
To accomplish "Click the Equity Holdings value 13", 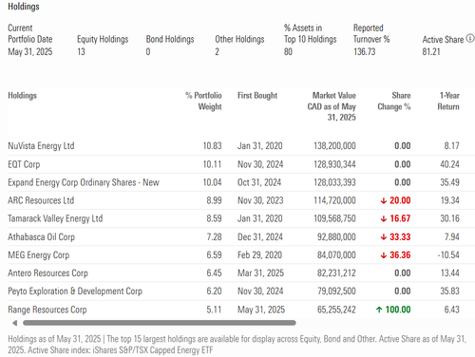I will coord(81,51).
